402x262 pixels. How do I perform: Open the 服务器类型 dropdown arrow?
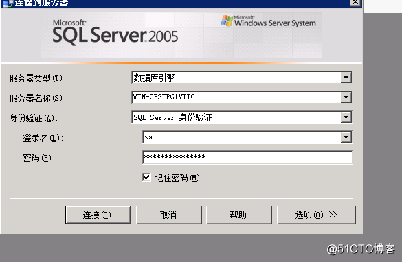(x=346, y=78)
